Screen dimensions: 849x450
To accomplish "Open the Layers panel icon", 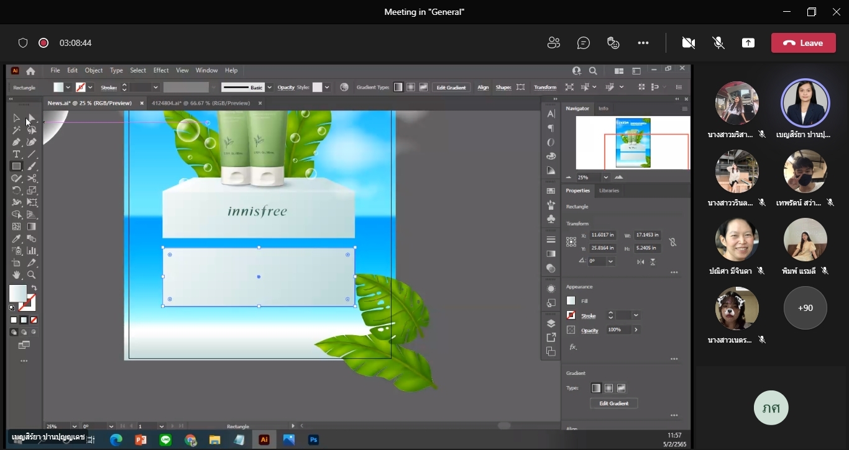I will [x=551, y=323].
